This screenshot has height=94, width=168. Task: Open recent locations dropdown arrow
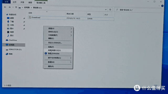pyautogui.click(x=13, y=7)
